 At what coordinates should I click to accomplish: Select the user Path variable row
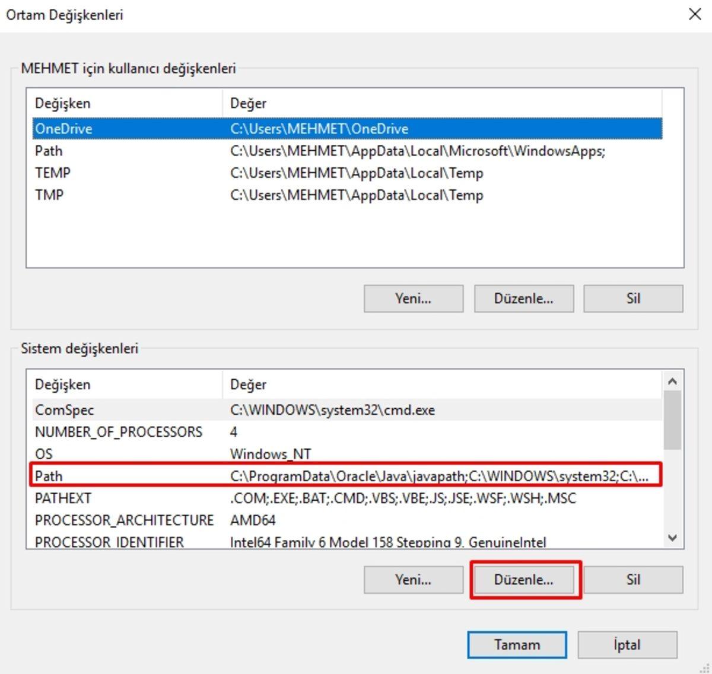coord(49,151)
